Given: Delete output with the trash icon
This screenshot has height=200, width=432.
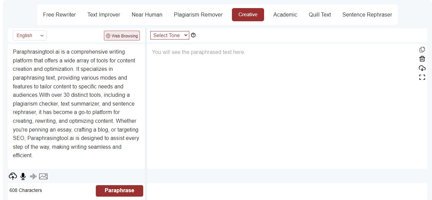Looking at the screenshot, I should 422,59.
